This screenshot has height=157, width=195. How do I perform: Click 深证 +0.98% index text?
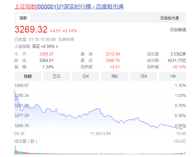coord(43,46)
